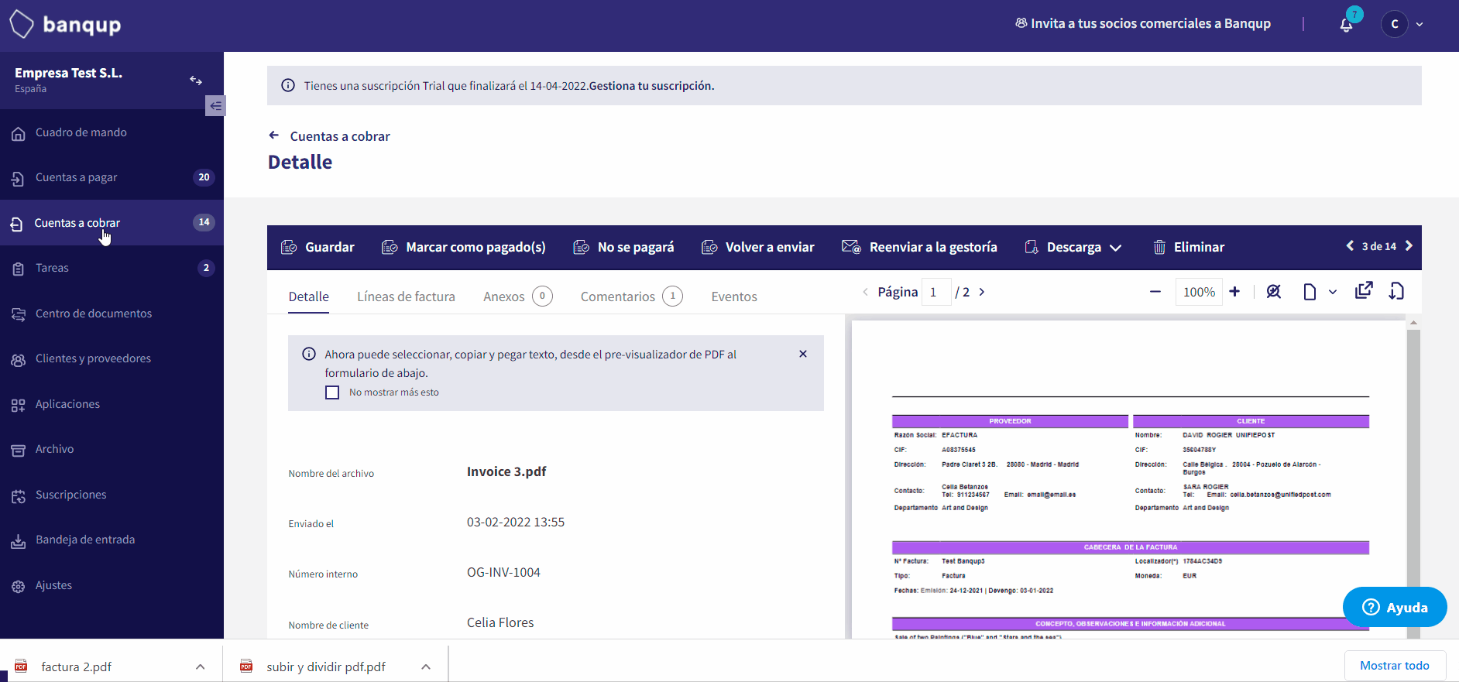Collapse the sidebar menu
Viewport: 1459px width, 682px height.
tap(215, 106)
